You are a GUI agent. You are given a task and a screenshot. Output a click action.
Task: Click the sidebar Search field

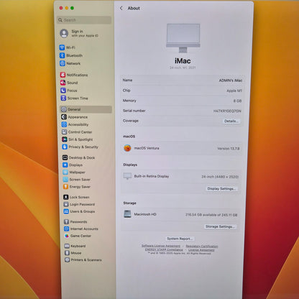point(84,20)
